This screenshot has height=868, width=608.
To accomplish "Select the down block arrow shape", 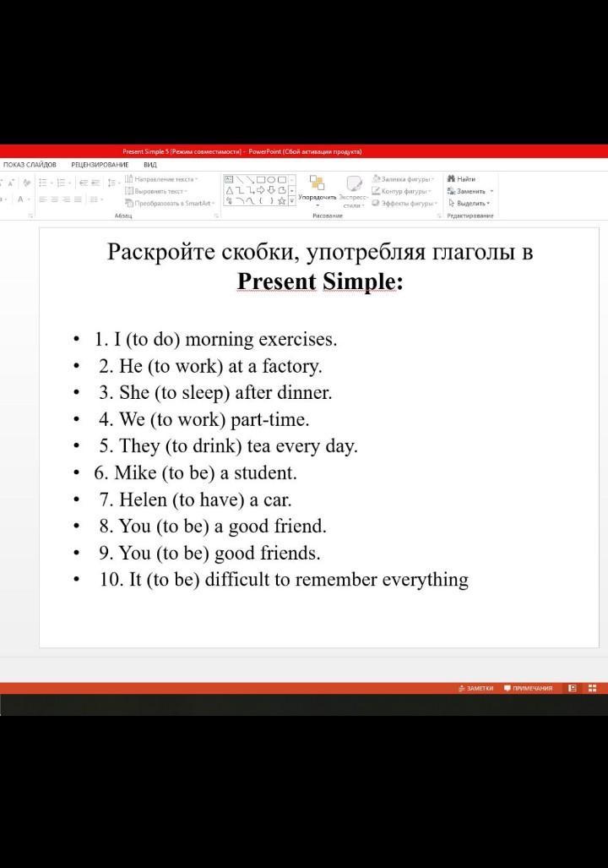I will (x=271, y=190).
